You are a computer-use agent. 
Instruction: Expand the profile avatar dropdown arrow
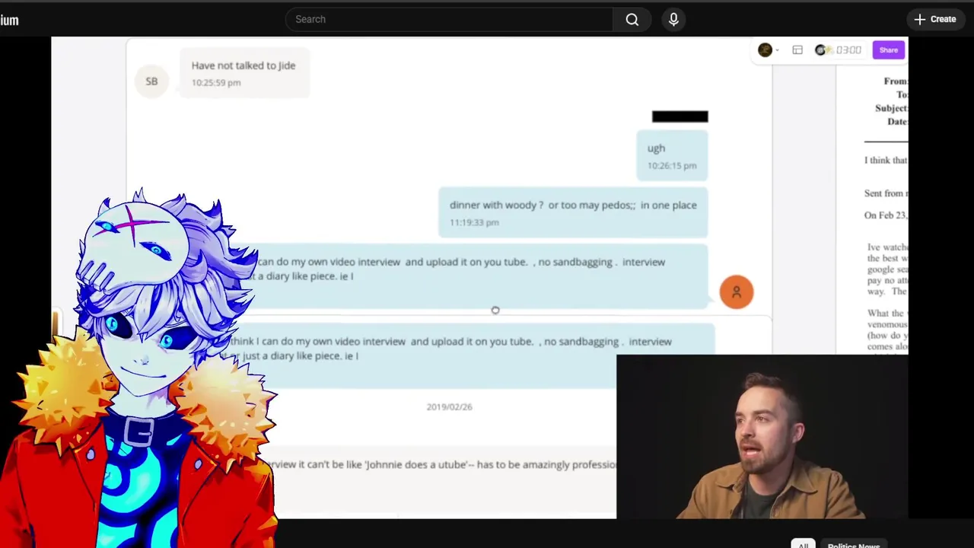tap(777, 51)
